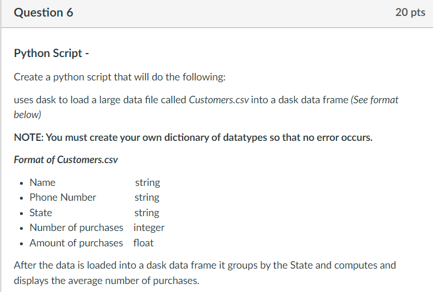Viewport: 433px width, 292px height.
Task: Click the 'string' type next to Name
Action: point(147,182)
